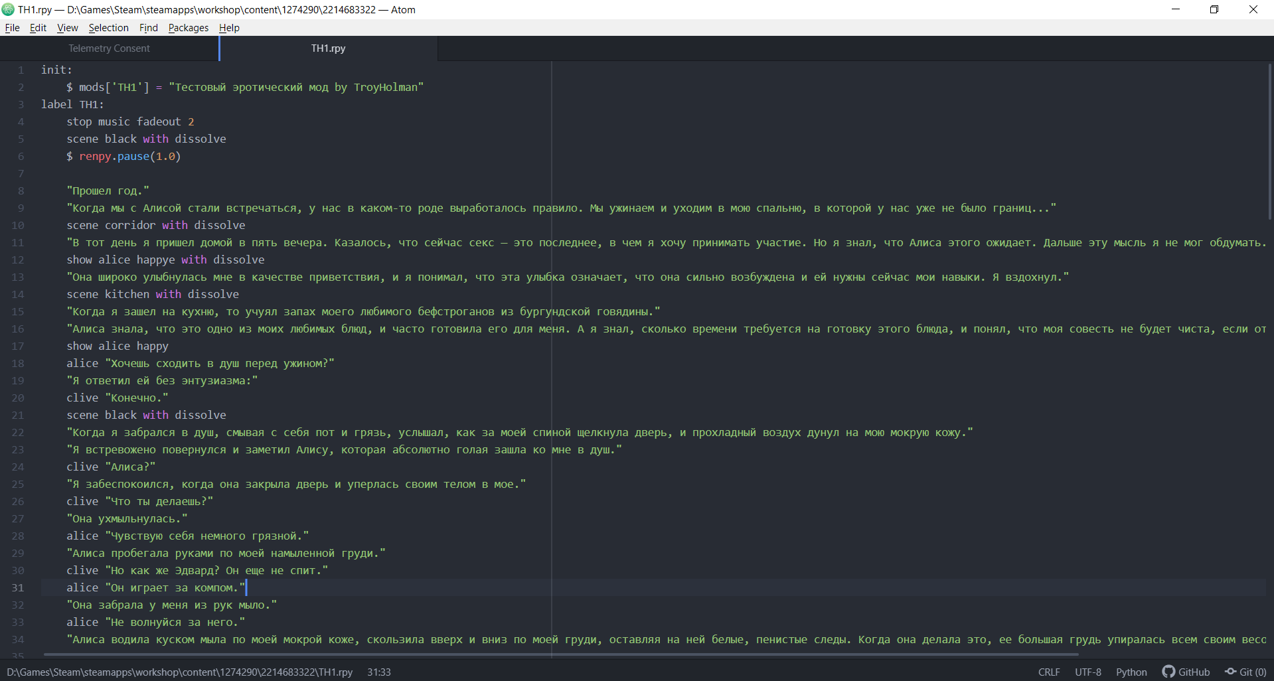Click line number 17 in gutter

point(18,346)
